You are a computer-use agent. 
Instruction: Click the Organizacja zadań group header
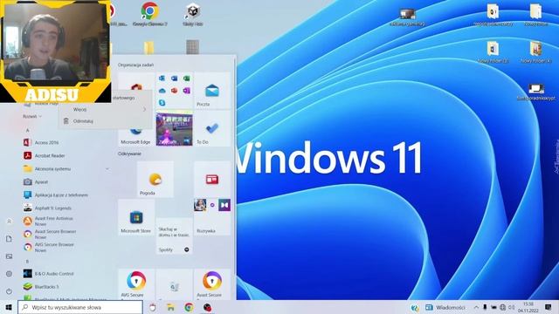tap(136, 65)
